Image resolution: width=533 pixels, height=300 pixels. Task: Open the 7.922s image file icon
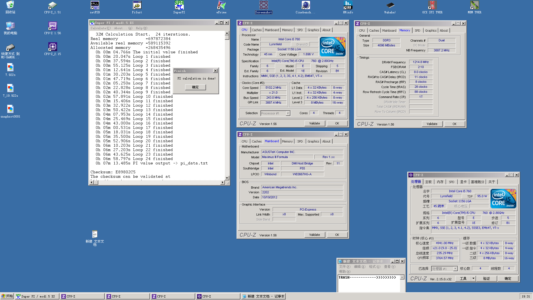[10, 70]
